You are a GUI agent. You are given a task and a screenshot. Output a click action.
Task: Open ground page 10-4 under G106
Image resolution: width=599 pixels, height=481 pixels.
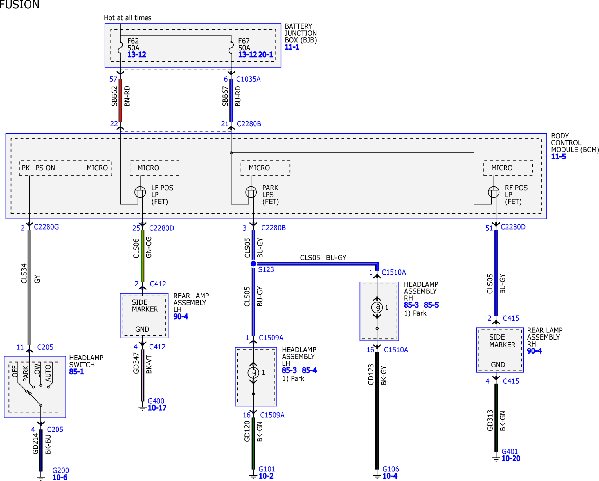[390, 476]
